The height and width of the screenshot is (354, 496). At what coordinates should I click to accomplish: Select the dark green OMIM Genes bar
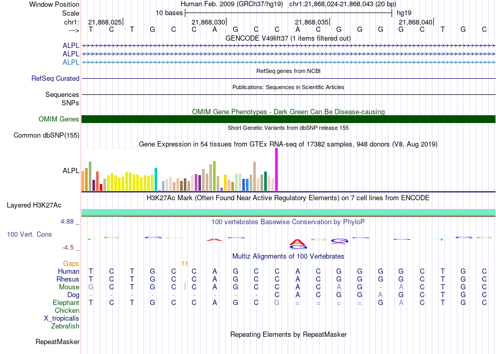[288, 119]
